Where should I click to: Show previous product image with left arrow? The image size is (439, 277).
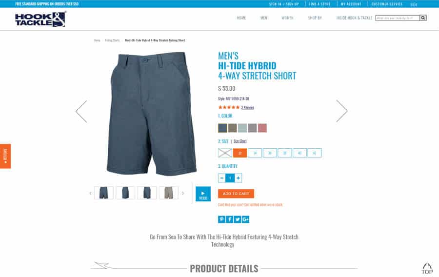[x=81, y=111]
